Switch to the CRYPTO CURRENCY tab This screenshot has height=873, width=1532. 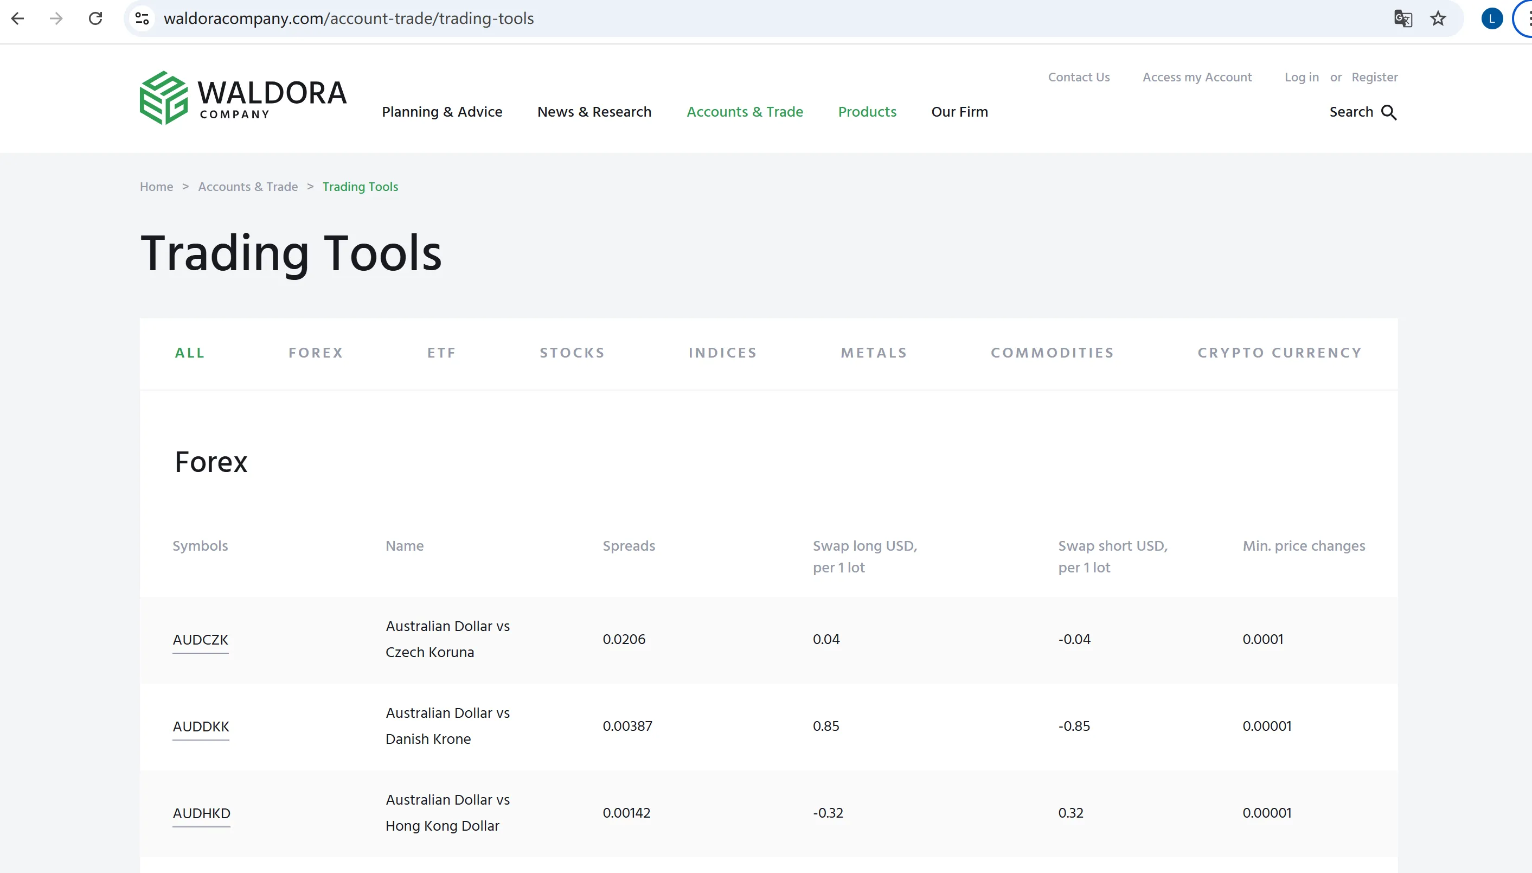coord(1280,353)
